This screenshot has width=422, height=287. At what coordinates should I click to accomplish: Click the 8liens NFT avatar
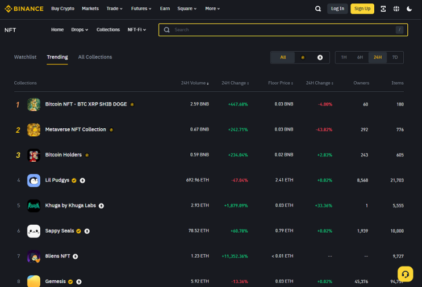[x=34, y=256]
